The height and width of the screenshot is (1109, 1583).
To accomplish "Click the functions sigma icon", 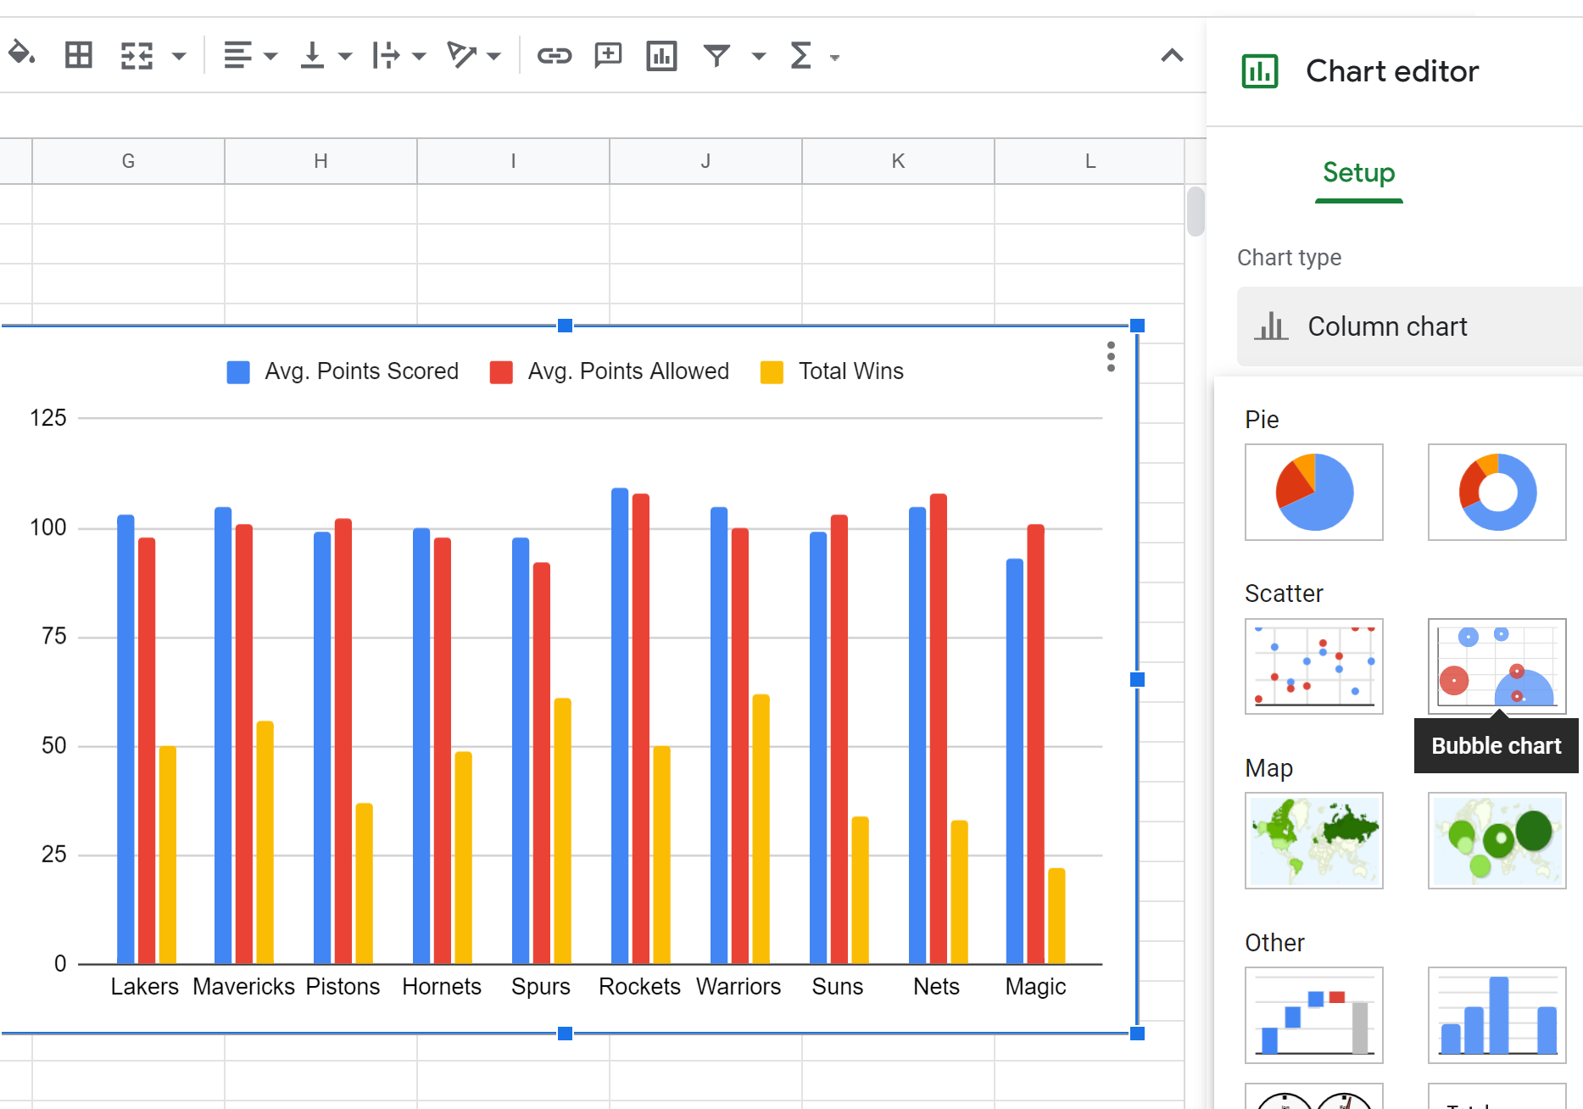I will (x=800, y=55).
